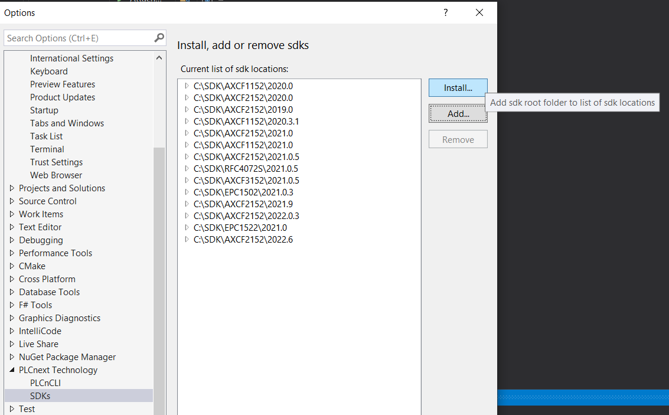Select PLCnCLI in the settings tree
This screenshot has width=669, height=415.
pyautogui.click(x=45, y=383)
